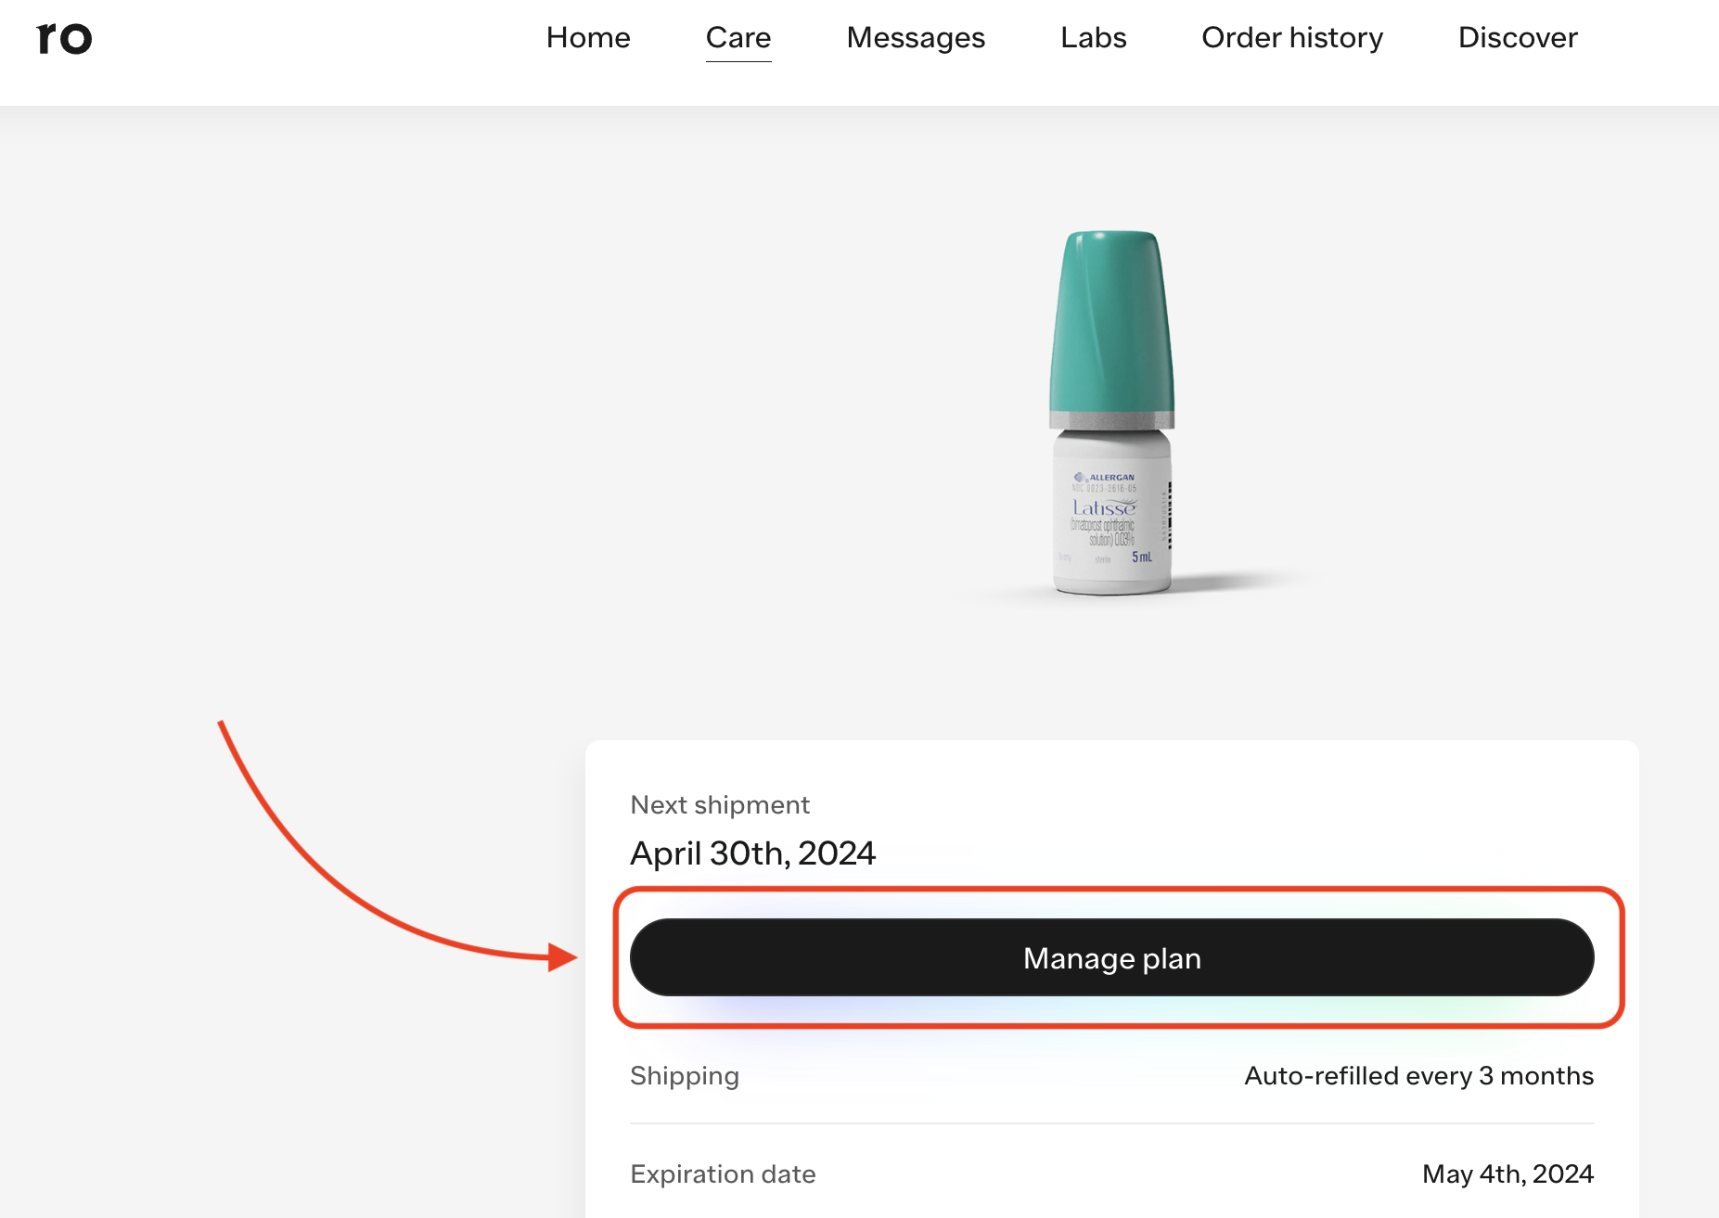The image size is (1719, 1218).
Task: Click the Latisse bottle product image
Action: [x=1112, y=413]
